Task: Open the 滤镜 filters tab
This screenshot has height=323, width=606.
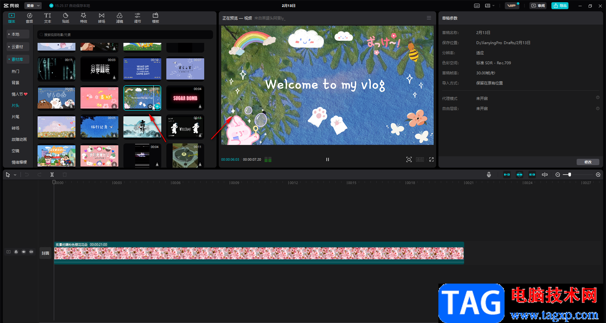Action: point(119,18)
